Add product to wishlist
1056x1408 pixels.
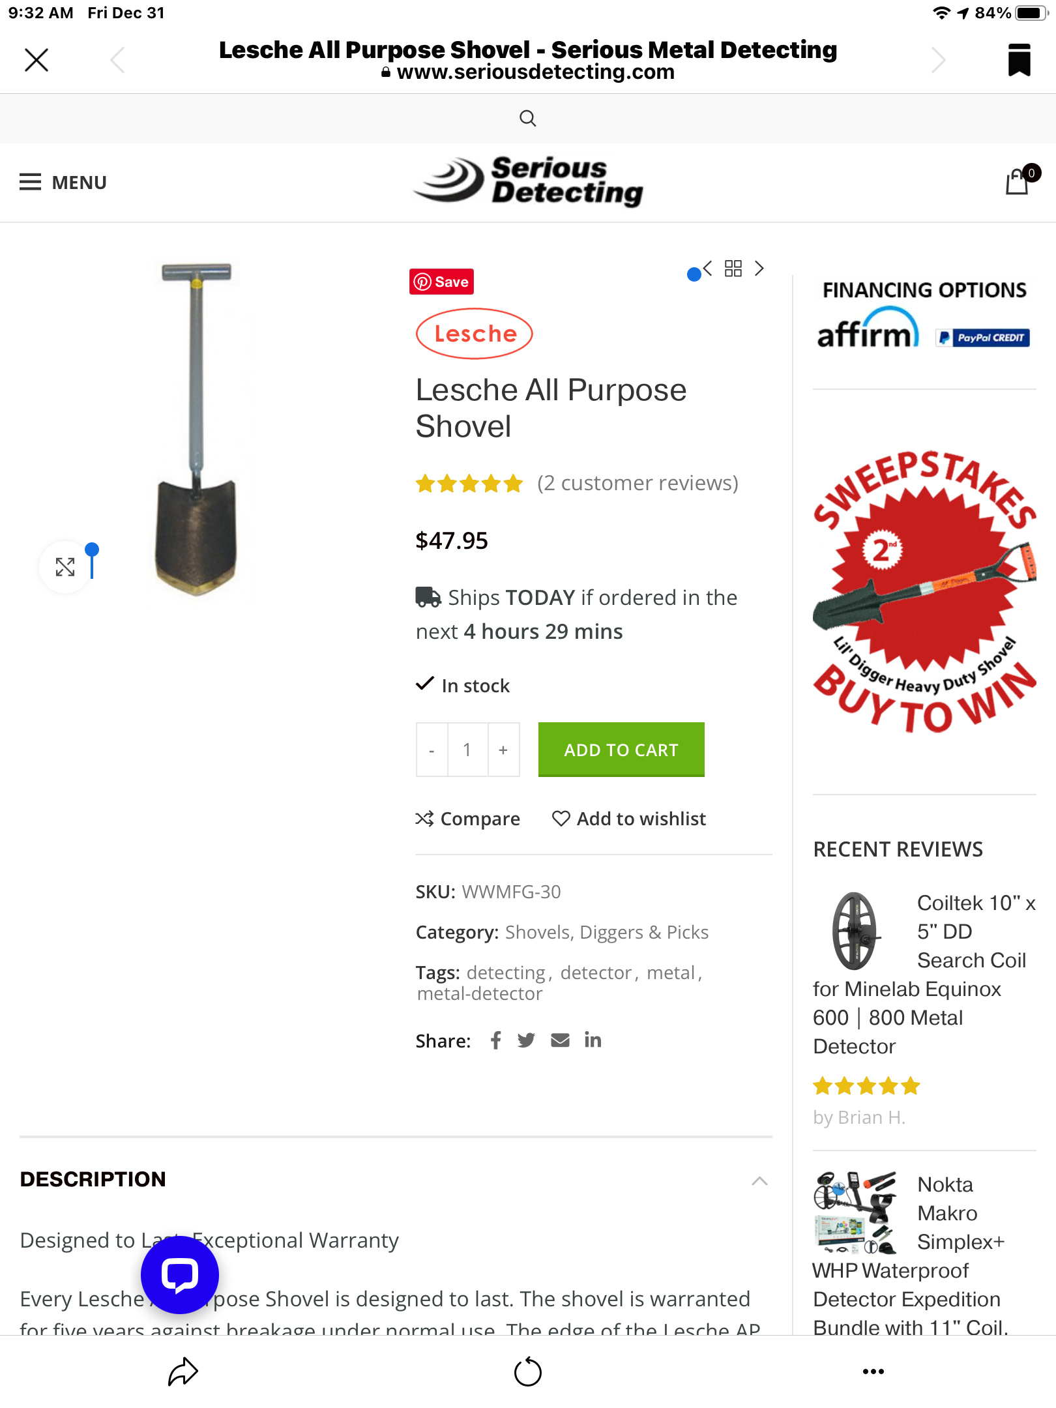pyautogui.click(x=629, y=819)
